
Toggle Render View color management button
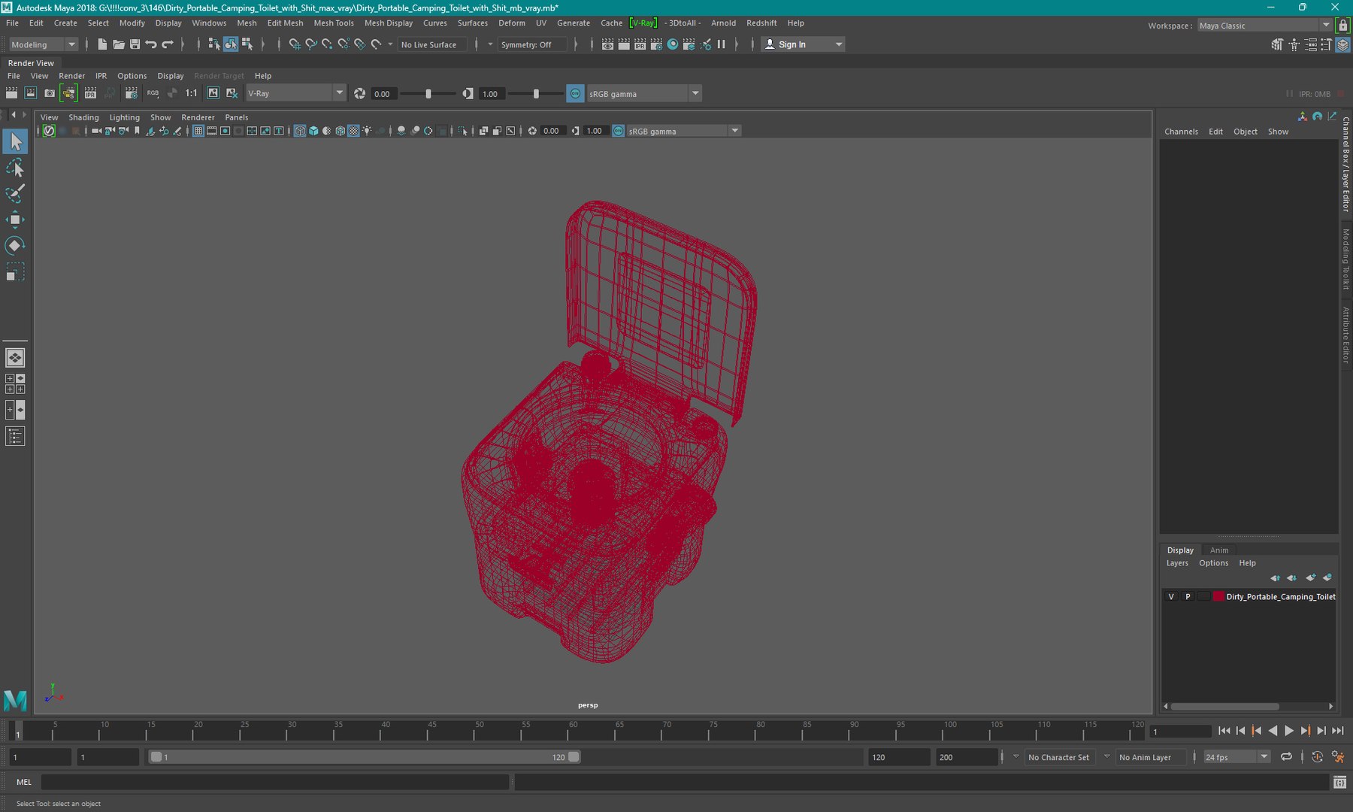coord(575,93)
